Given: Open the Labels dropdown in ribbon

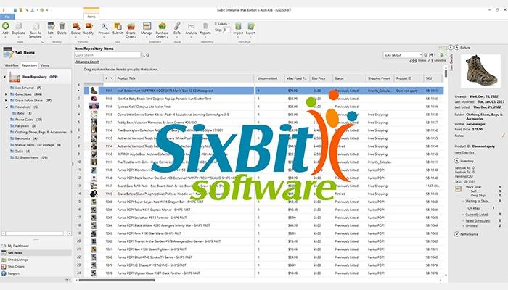Looking at the screenshot, I should coord(223,24).
